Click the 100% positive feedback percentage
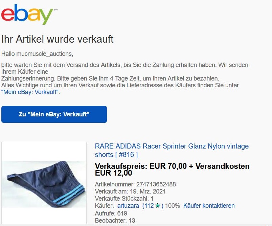 pyautogui.click(x=173, y=206)
